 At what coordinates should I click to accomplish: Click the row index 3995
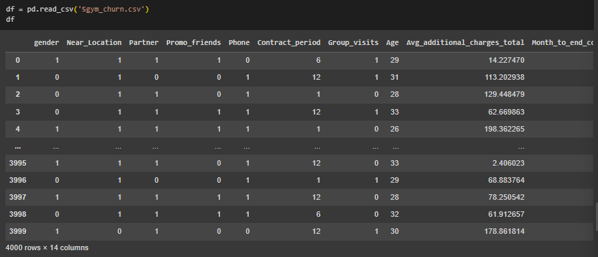click(x=18, y=163)
